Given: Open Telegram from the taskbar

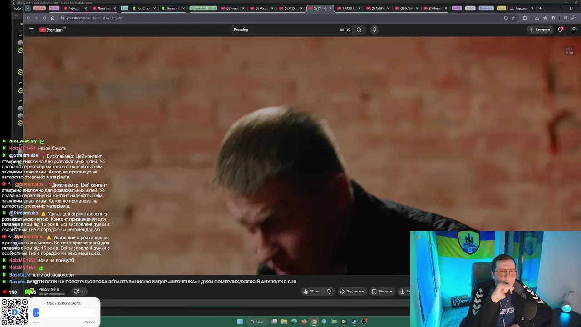Looking at the screenshot, I should tap(324, 322).
